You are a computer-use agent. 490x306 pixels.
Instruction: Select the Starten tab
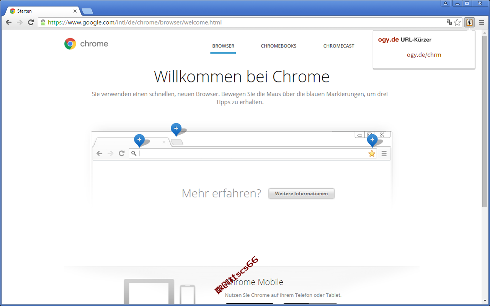(x=42, y=11)
